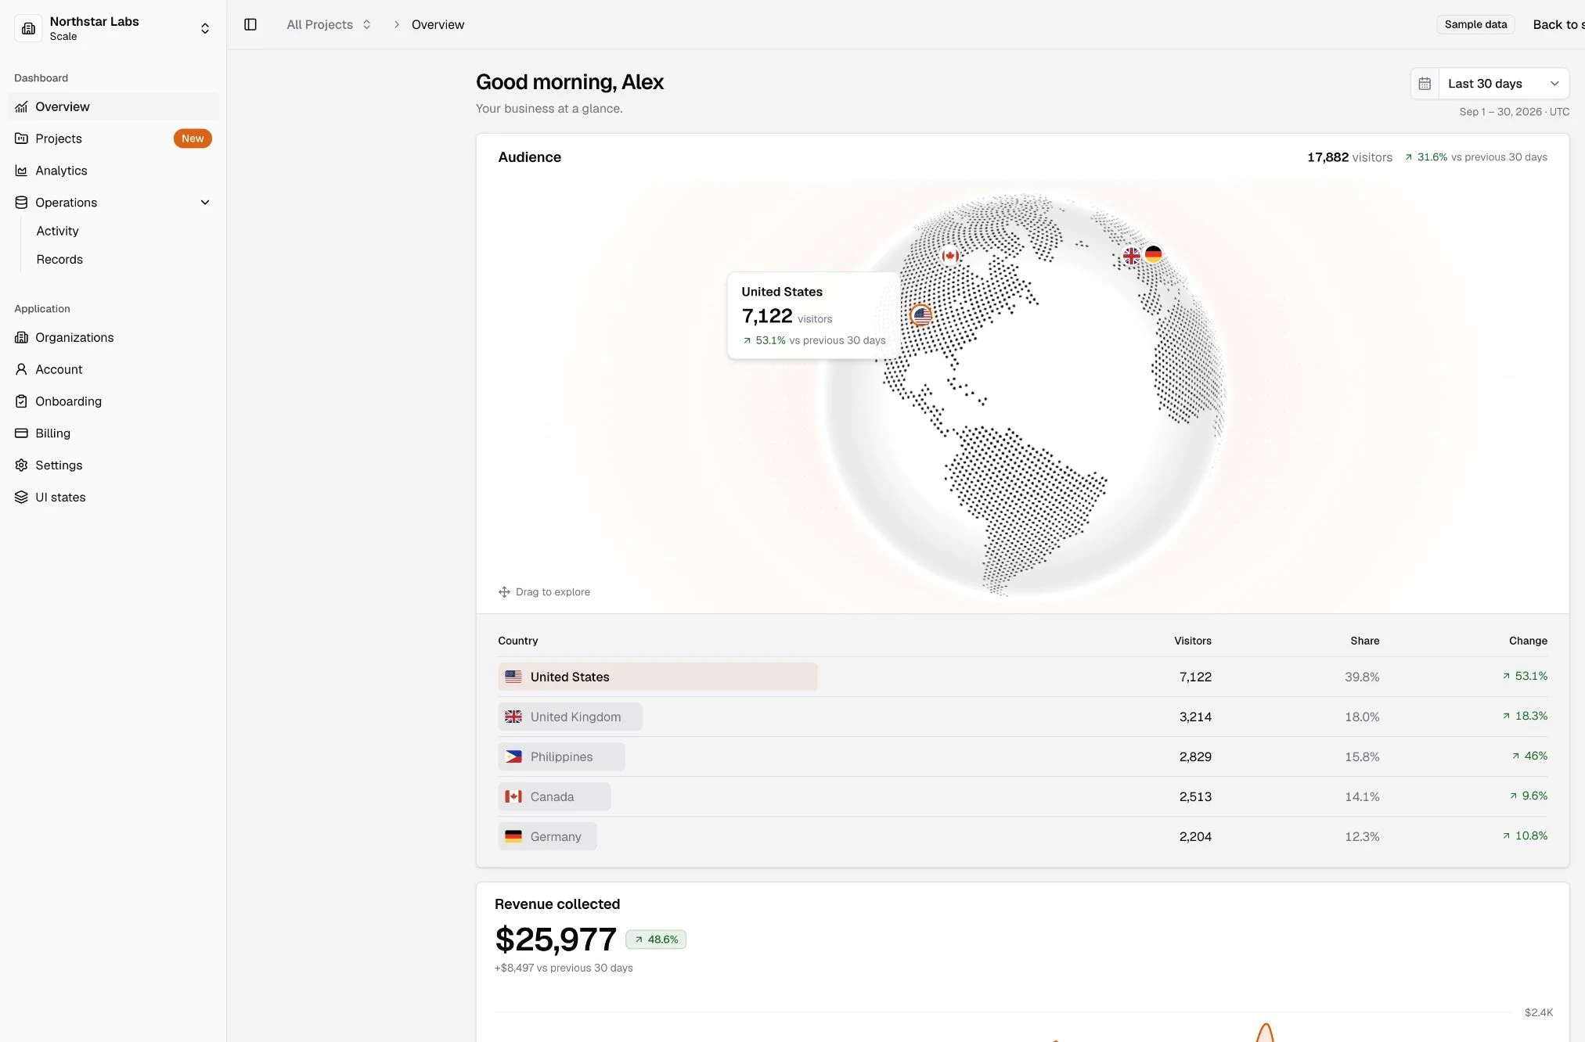Click the New badge next to Projects
1585x1042 pixels.
(x=193, y=138)
